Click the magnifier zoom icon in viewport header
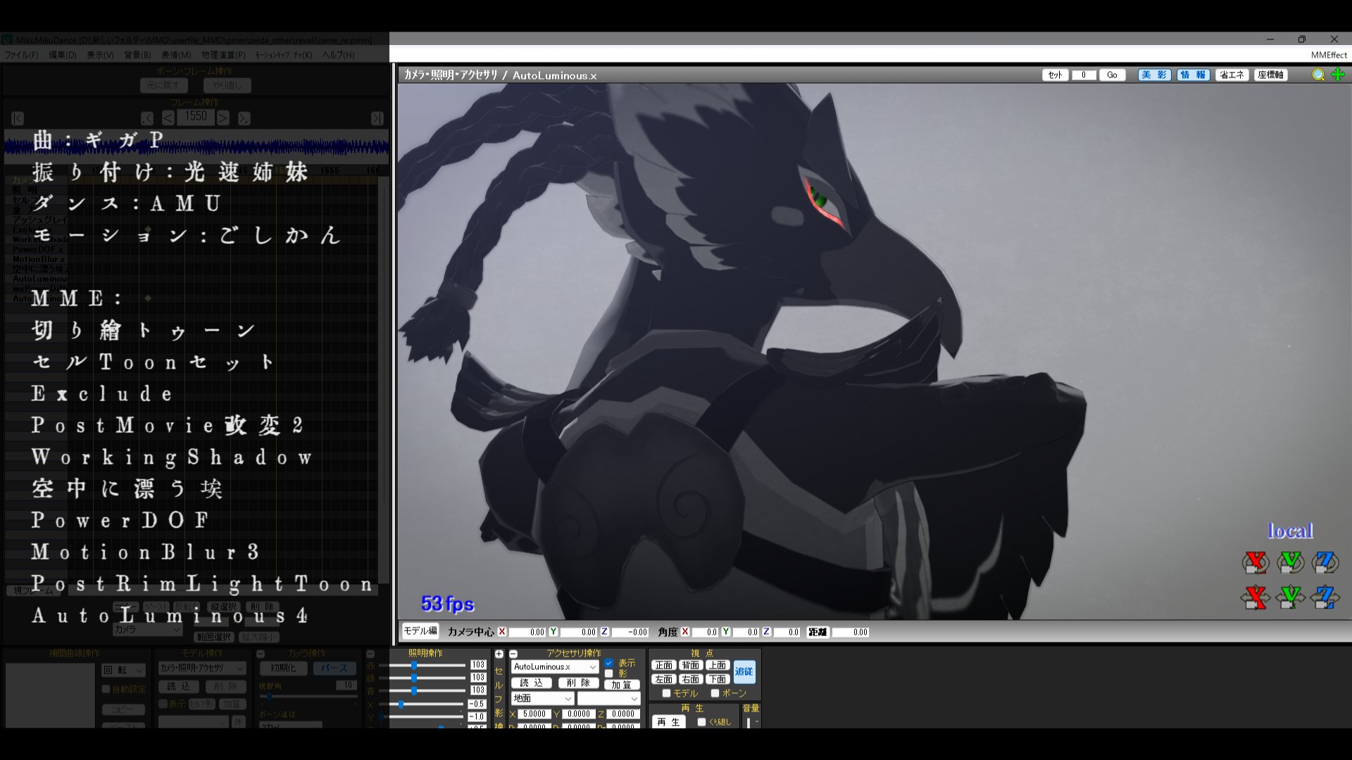Screen dimensions: 1352x760 click(1318, 75)
